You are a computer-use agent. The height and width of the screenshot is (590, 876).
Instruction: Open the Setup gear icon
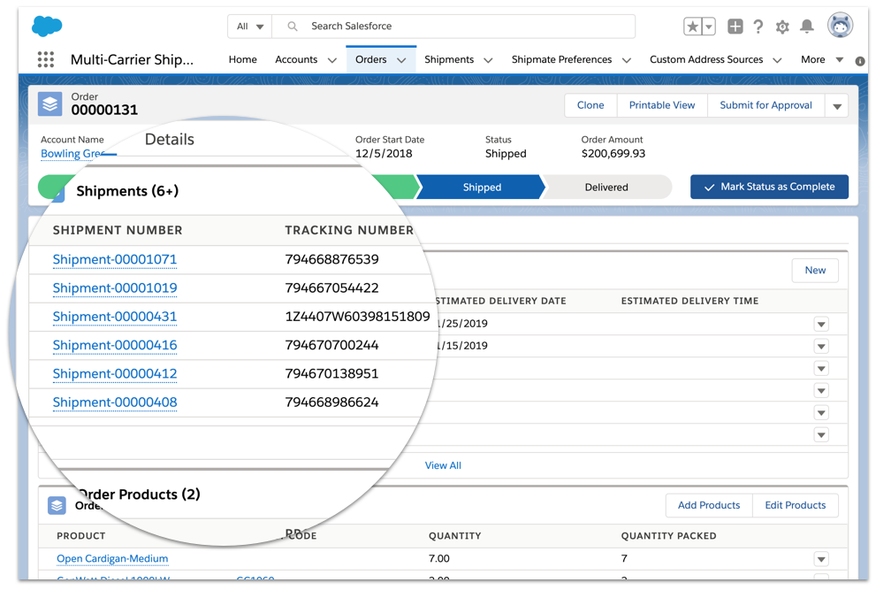click(782, 27)
